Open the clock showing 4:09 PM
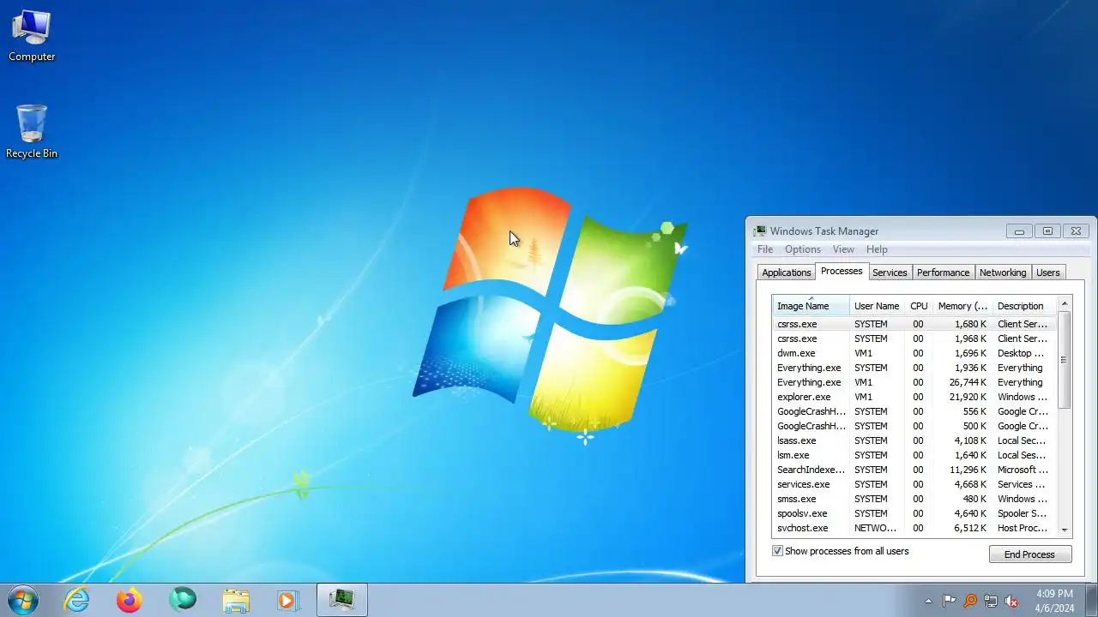 (1054, 601)
